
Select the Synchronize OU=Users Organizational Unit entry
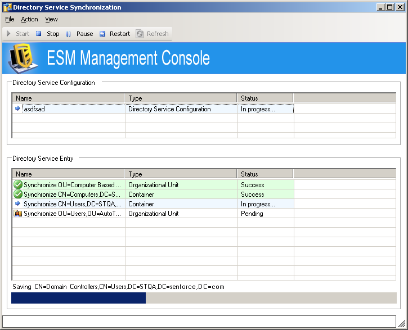point(72,214)
